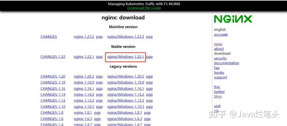Download nginx-1.14.2 source

tap(84, 95)
